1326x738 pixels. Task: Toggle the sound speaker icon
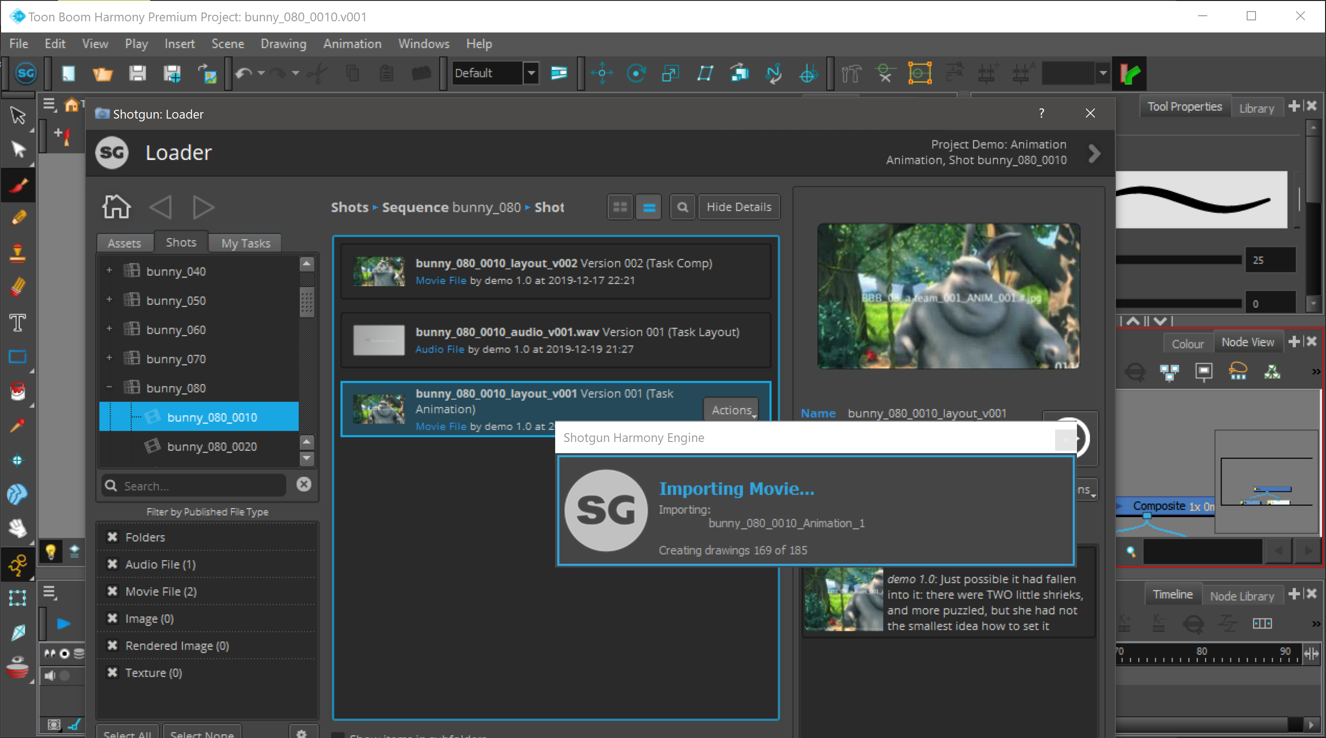coord(50,675)
